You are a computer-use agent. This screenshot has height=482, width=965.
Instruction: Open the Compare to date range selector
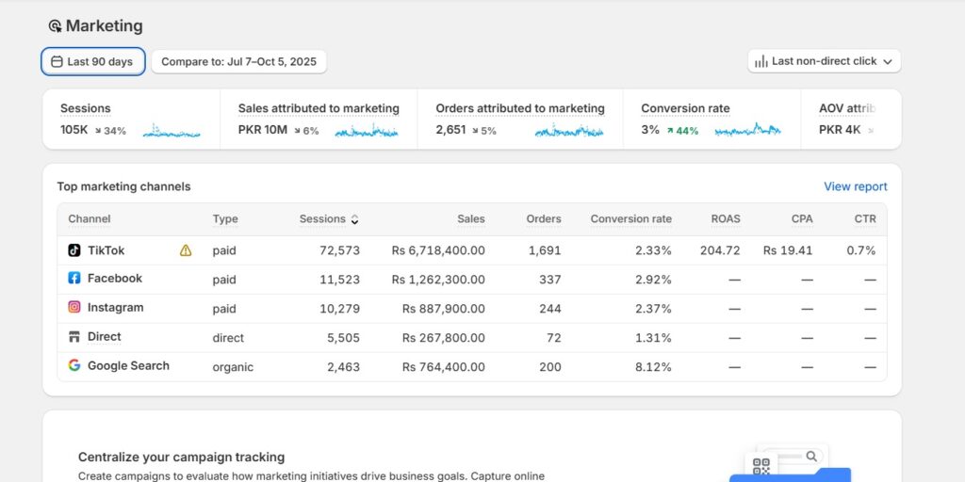pos(238,62)
